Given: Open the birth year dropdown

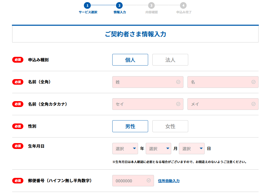Looking at the screenshot, I should tap(125, 149).
